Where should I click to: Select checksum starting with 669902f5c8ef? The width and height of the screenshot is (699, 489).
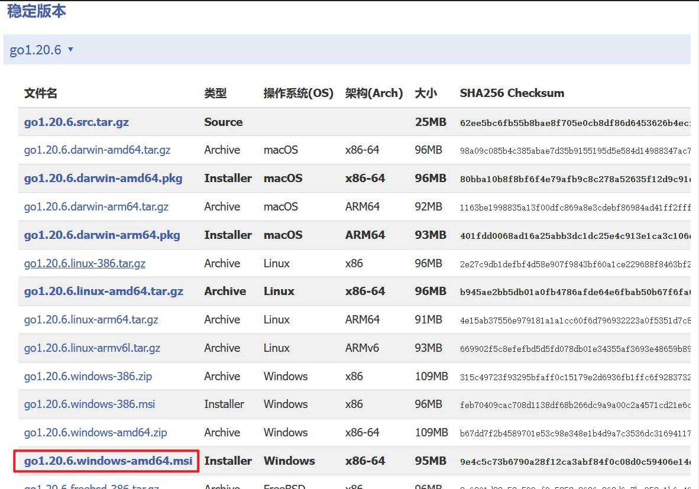(575, 349)
